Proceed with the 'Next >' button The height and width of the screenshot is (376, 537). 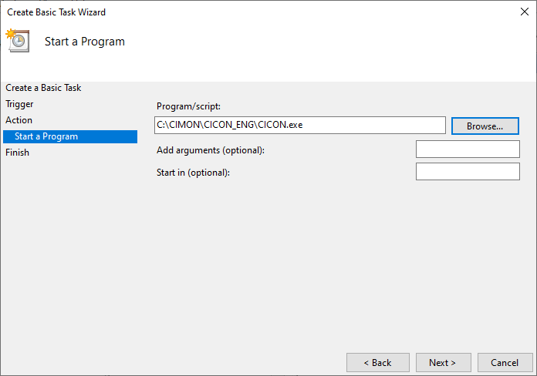pyautogui.click(x=443, y=362)
